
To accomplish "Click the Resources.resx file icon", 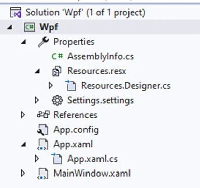I will [x=57, y=71].
